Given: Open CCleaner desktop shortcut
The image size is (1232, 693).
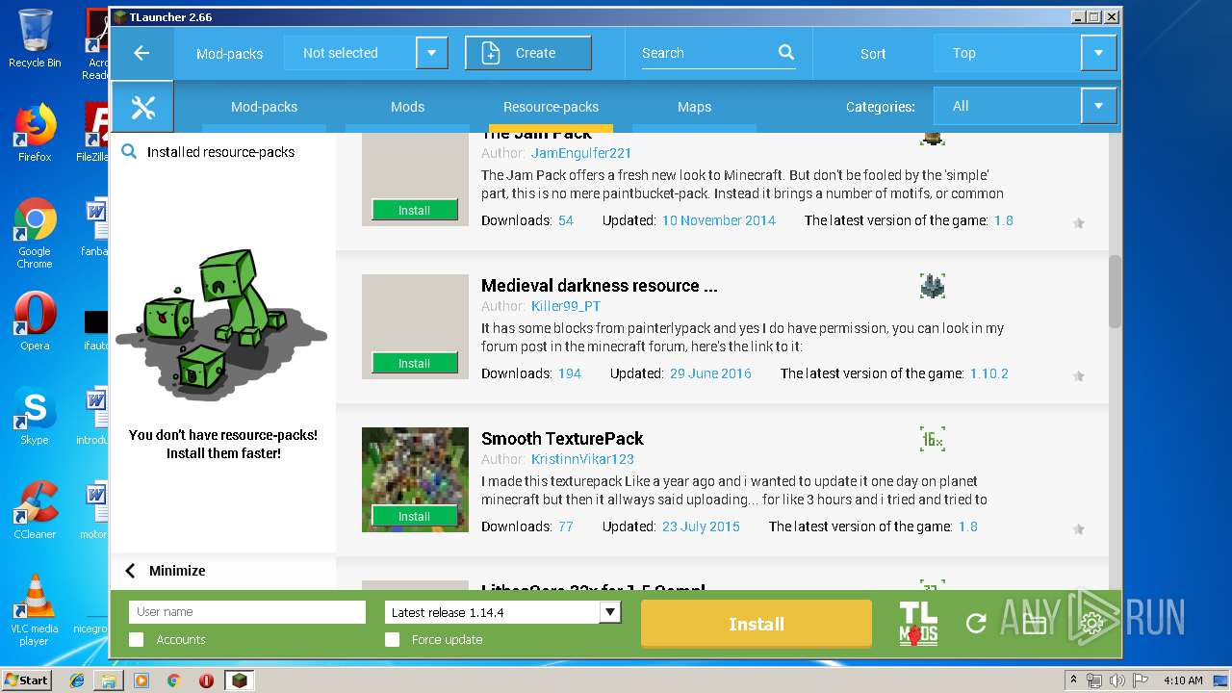Looking at the screenshot, I should pos(35,510).
